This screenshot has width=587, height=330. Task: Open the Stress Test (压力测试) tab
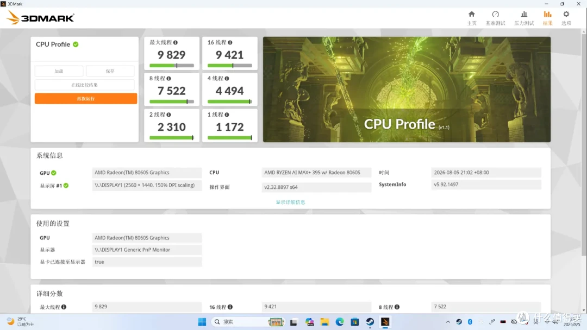[524, 18]
